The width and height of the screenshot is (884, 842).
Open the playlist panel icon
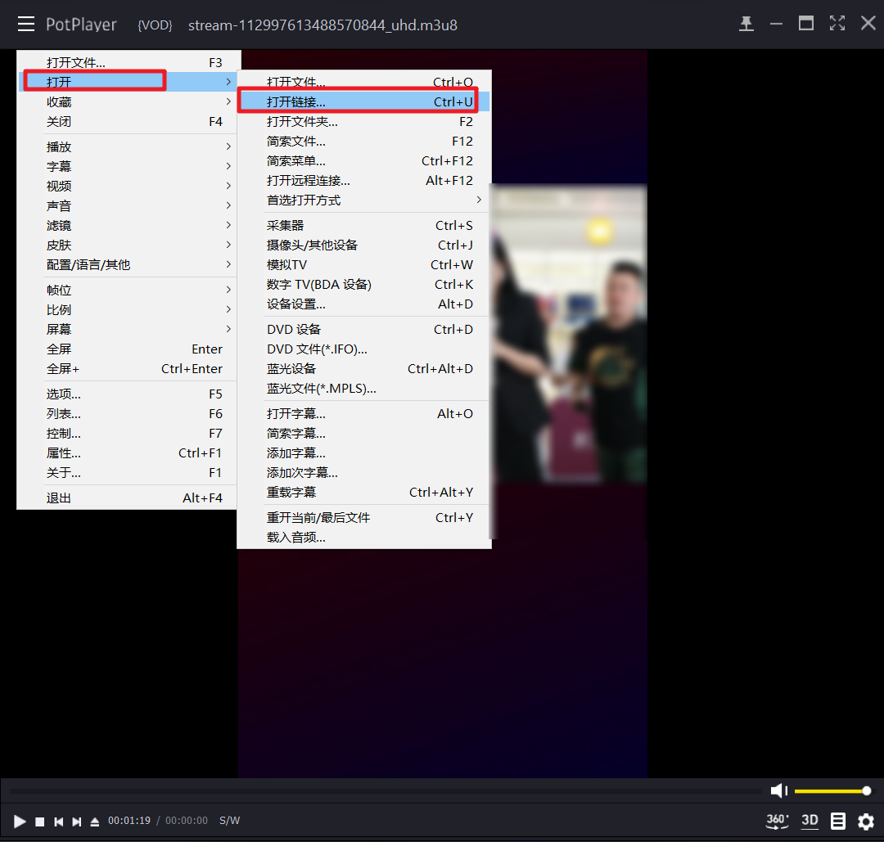point(838,822)
